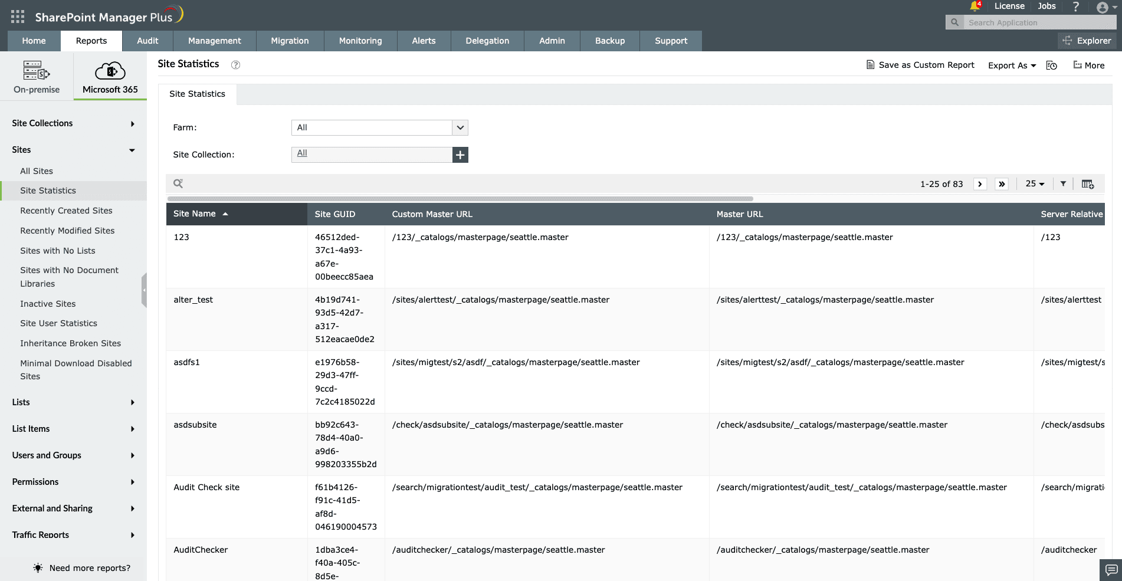Jump to last page of results
1122x581 pixels.
pyautogui.click(x=1002, y=184)
